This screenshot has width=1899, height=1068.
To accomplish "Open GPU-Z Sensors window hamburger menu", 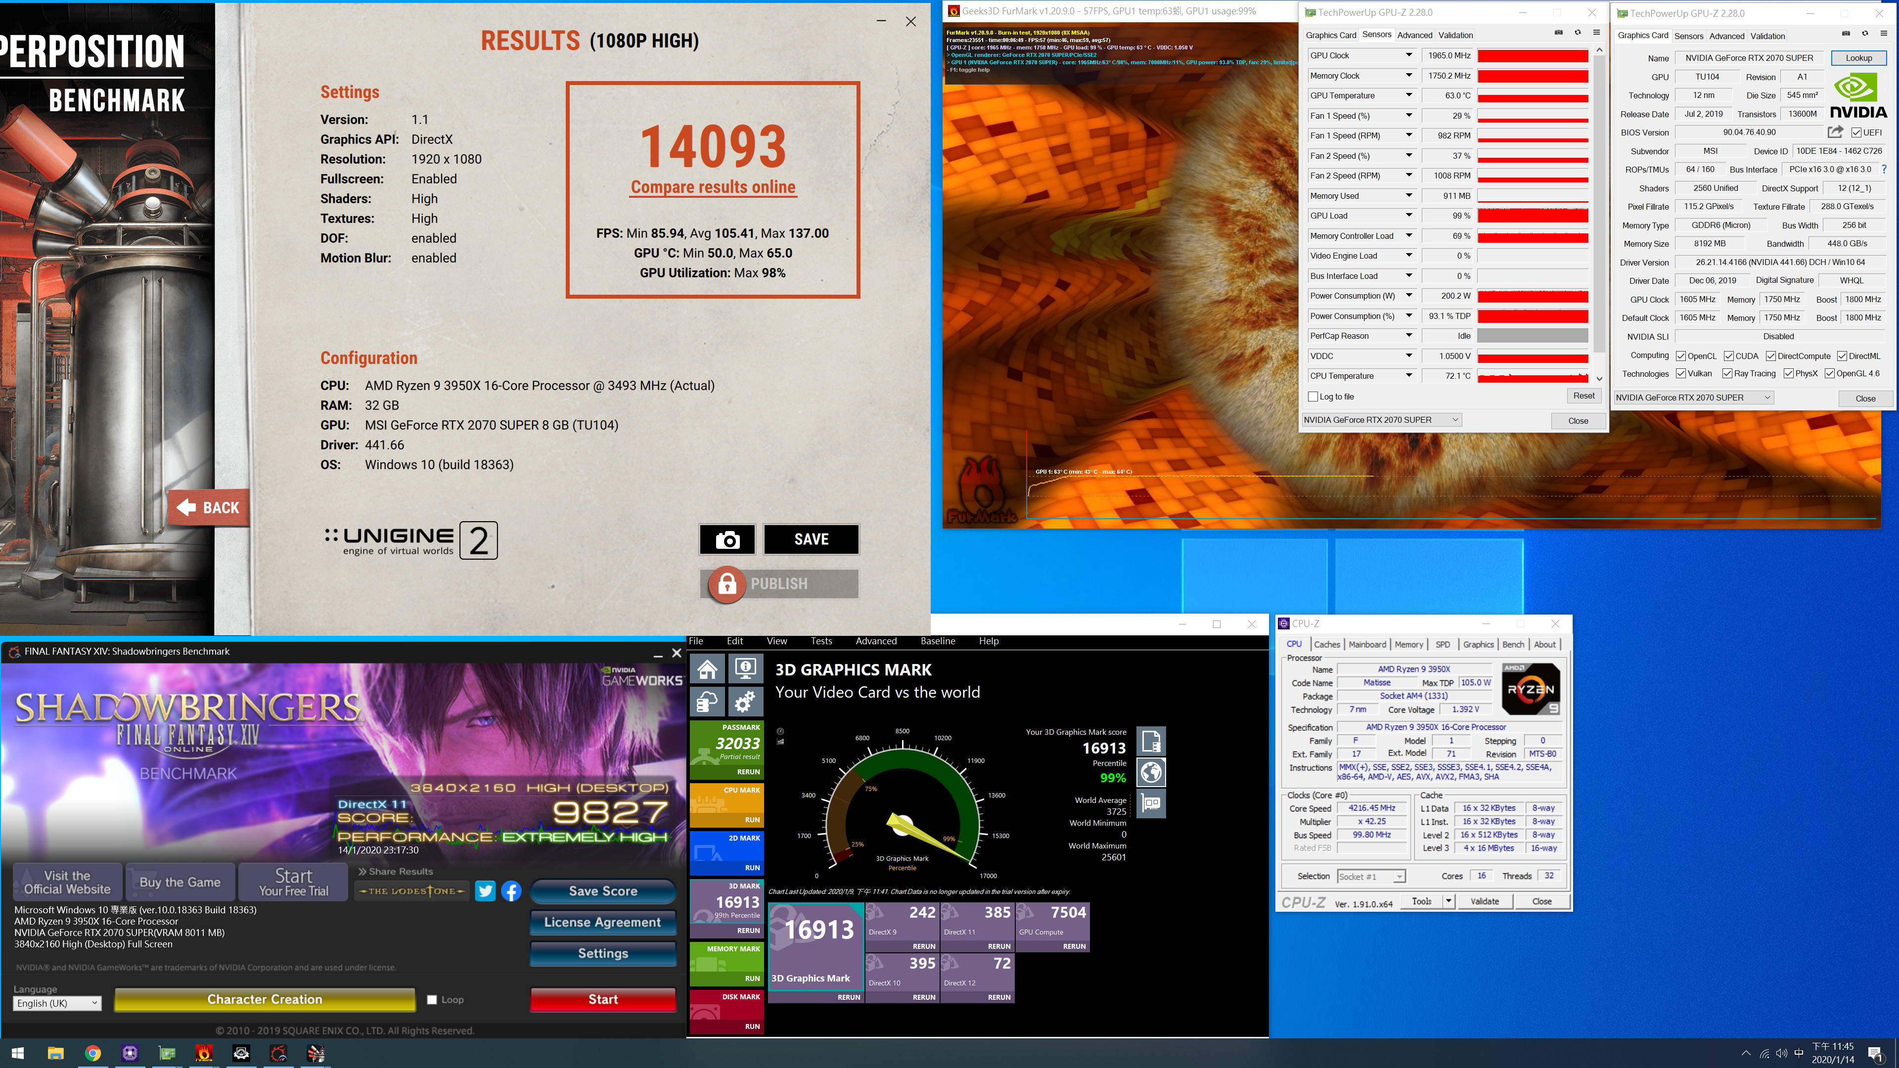I will click(x=1596, y=33).
